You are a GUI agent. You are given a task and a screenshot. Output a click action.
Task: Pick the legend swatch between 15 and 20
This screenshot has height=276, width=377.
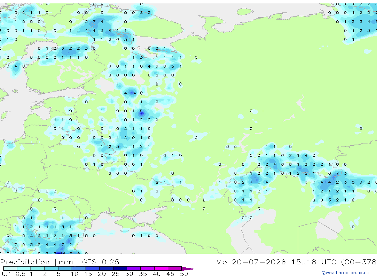93,268
